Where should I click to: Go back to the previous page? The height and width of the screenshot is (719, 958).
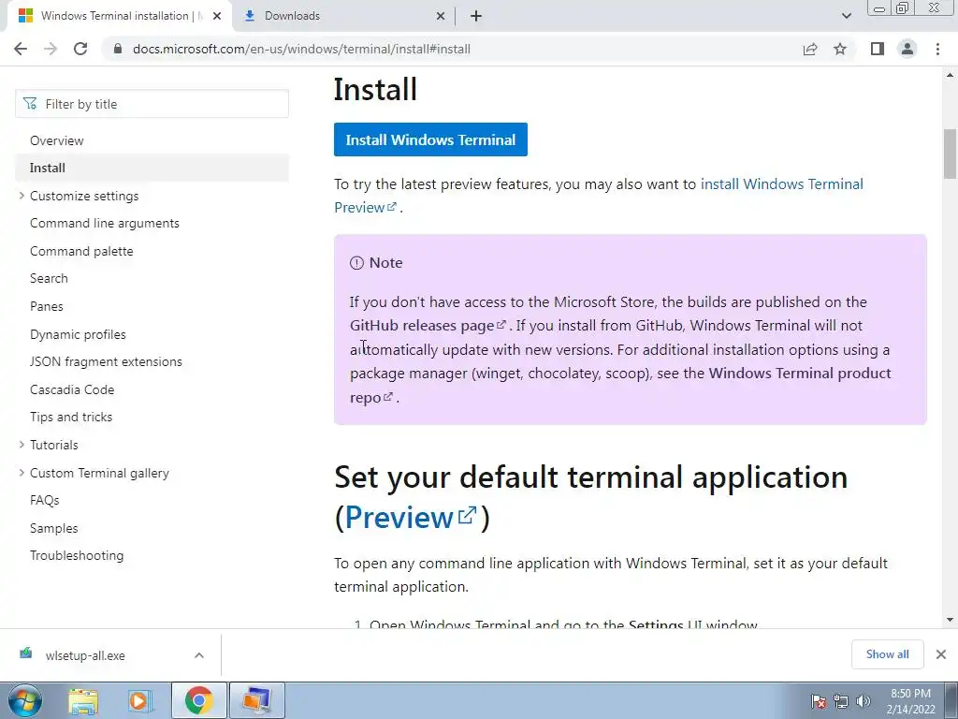point(21,49)
